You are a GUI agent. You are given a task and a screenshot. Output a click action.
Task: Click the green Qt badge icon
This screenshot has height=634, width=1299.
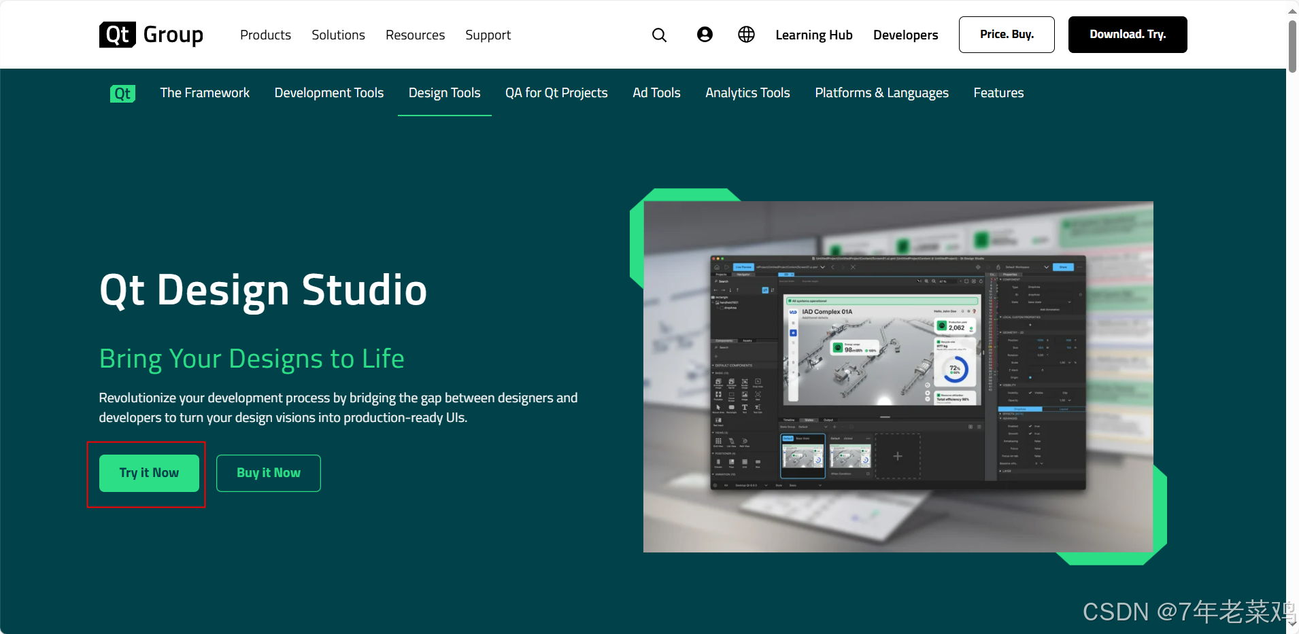coord(122,93)
